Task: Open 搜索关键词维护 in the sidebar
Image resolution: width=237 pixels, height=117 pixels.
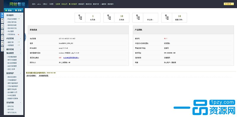Action: 13,83
